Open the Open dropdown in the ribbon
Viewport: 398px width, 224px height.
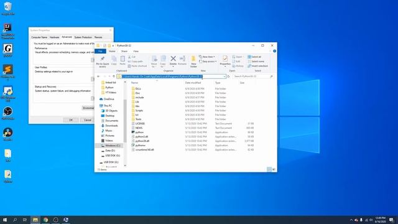pyautogui.click(x=238, y=57)
